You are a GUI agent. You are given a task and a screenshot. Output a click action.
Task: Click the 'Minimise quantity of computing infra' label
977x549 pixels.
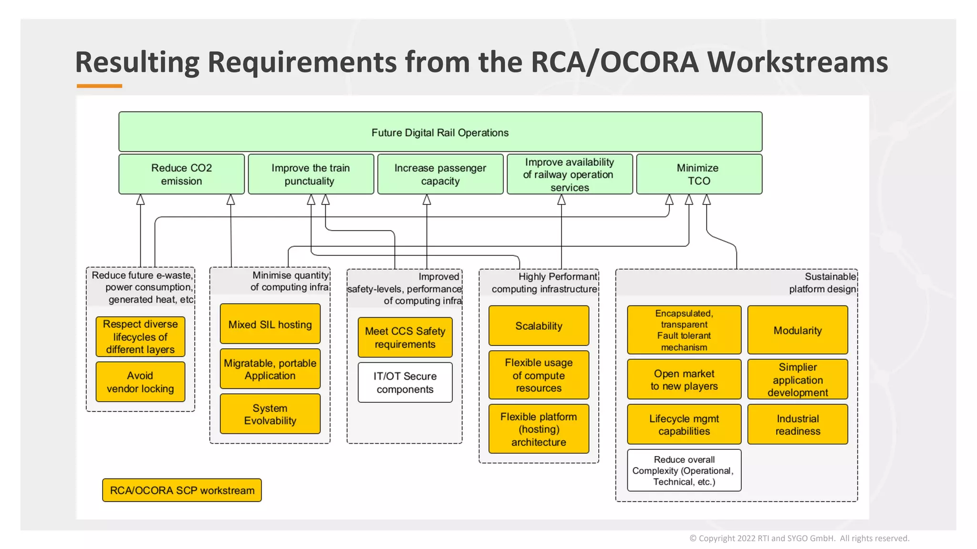click(290, 281)
